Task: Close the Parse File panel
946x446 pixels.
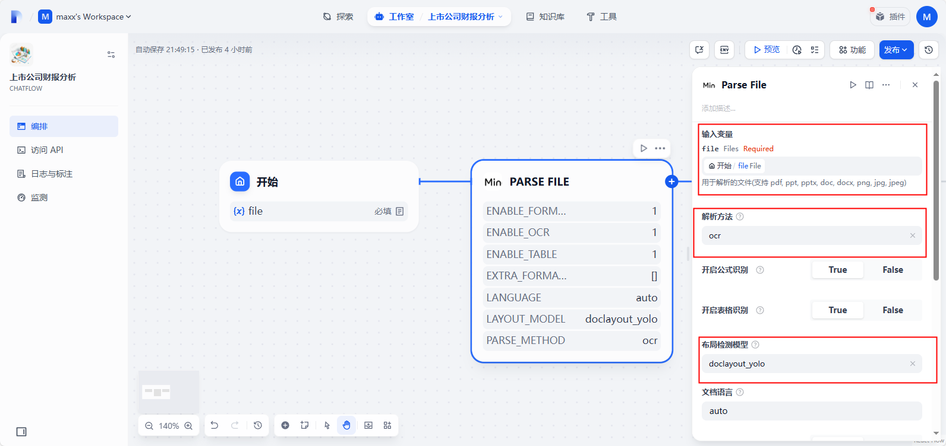Action: pos(915,85)
